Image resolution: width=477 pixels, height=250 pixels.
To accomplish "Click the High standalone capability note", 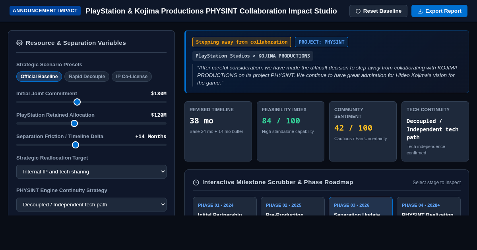I will point(288,131).
